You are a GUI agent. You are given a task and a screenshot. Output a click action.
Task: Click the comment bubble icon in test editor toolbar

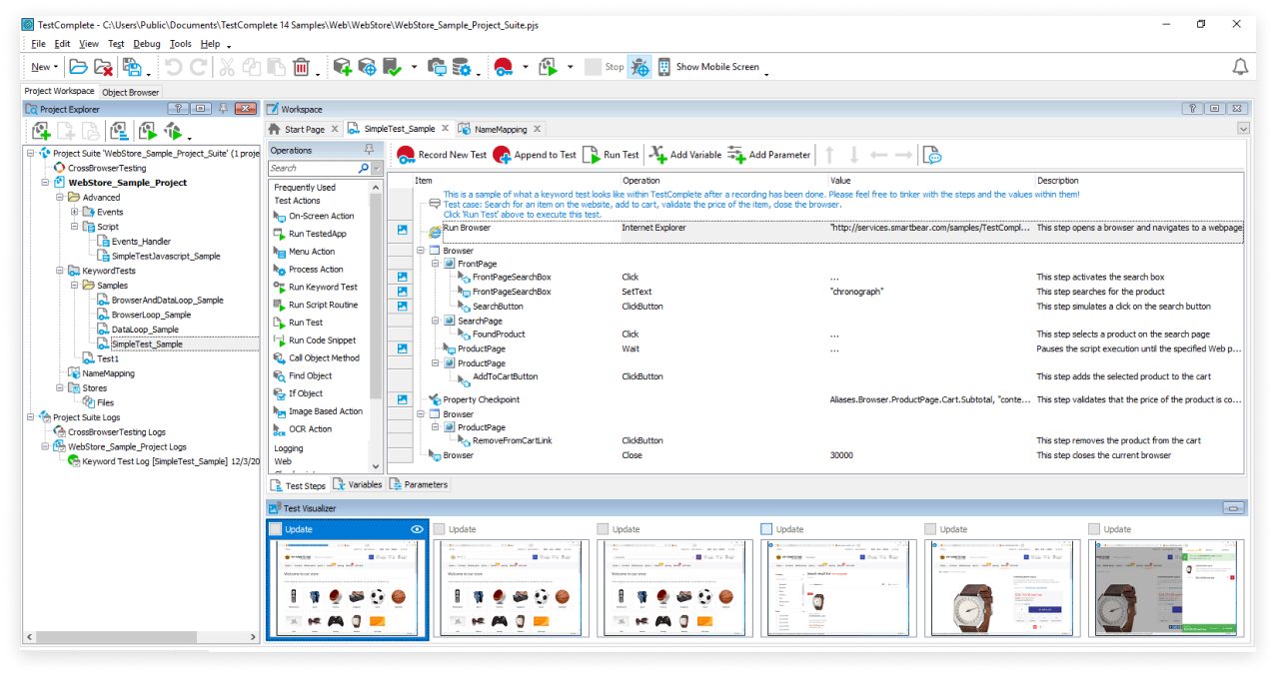tap(932, 155)
